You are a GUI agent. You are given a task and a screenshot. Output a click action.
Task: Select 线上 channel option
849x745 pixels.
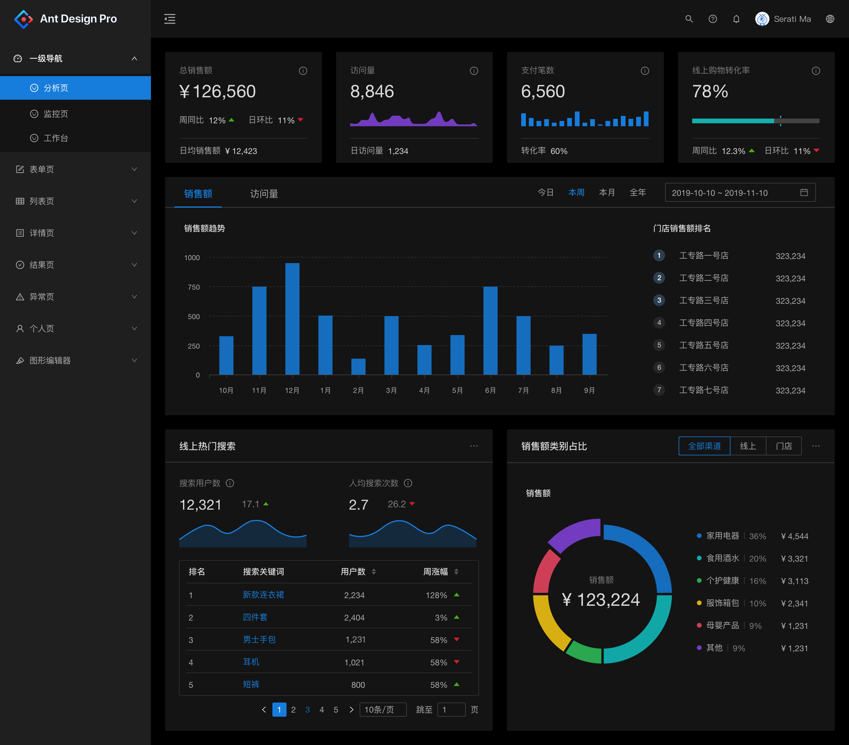[x=748, y=446]
